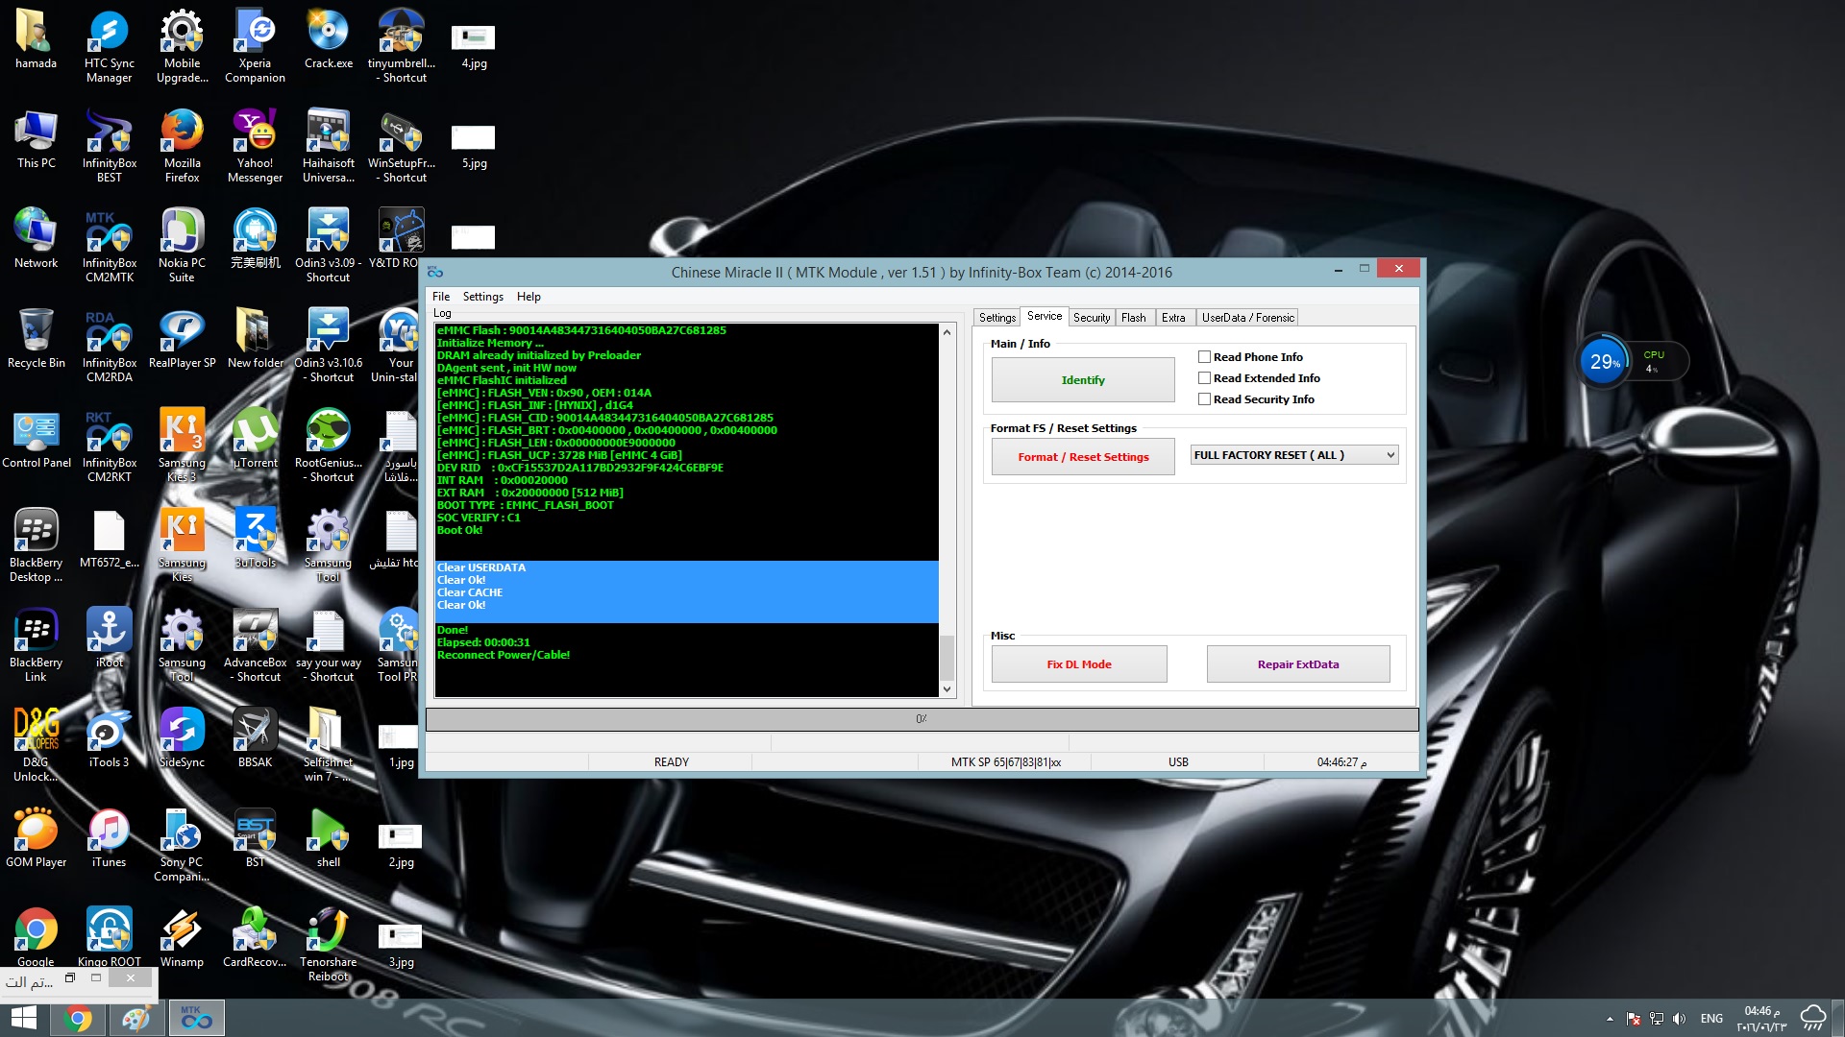This screenshot has width=1845, height=1037.
Task: Click the 'MTK SP 65|67|83|81|xx' status entry
Action: [x=1006, y=762]
